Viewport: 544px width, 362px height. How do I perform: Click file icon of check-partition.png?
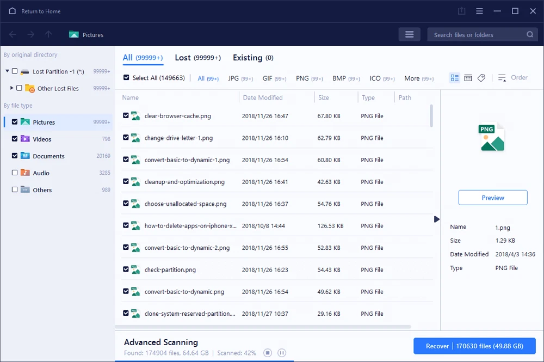(x=135, y=269)
